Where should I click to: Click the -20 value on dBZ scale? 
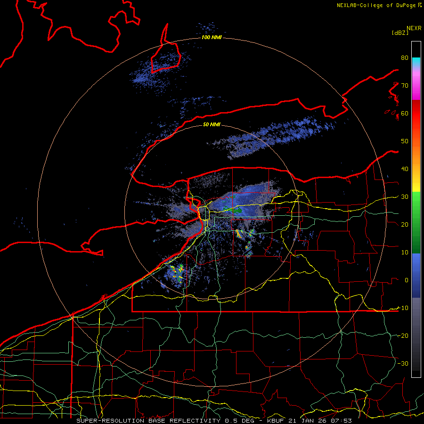coord(403,336)
